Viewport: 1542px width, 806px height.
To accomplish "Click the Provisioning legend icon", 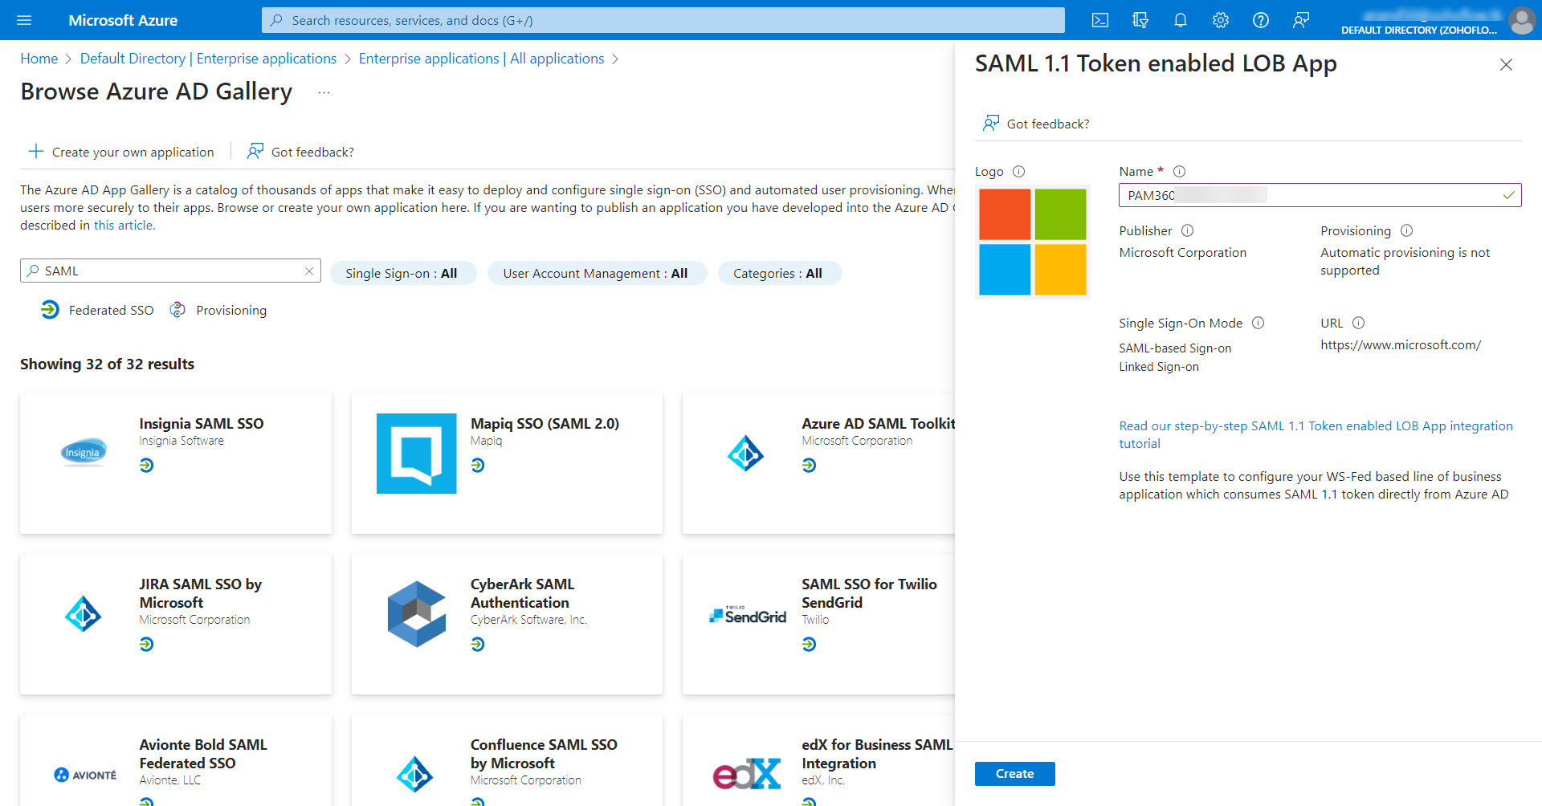I will click(177, 309).
